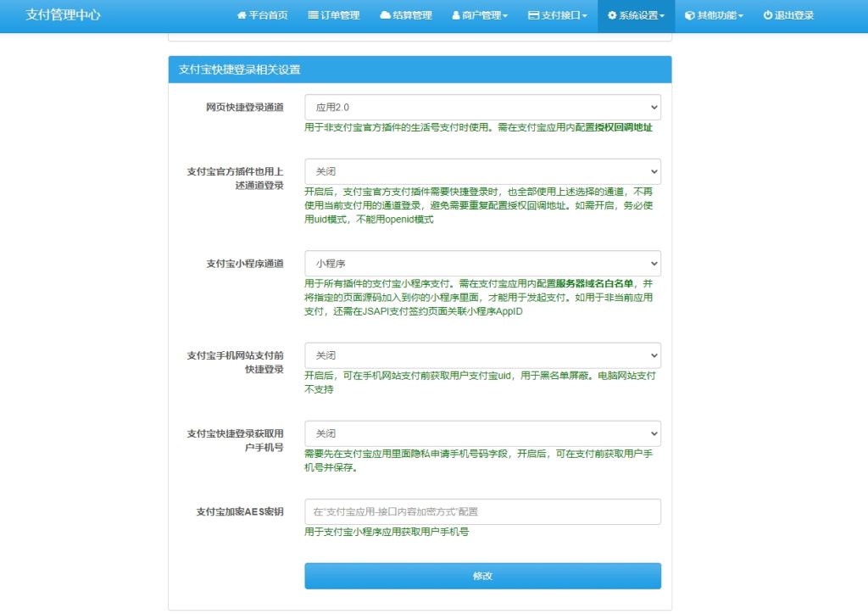868x614 pixels.
Task: Click the bold text 服务器域名白名单
Action: [x=594, y=283]
